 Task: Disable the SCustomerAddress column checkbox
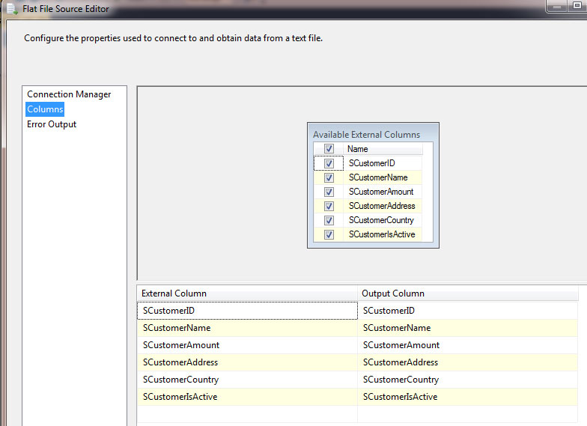pyautogui.click(x=329, y=206)
